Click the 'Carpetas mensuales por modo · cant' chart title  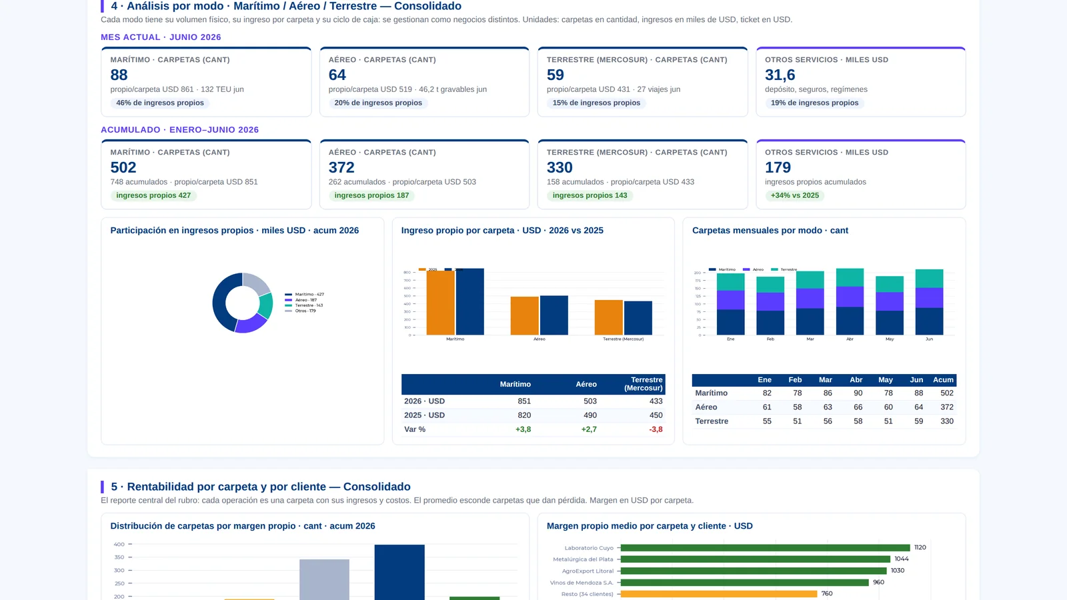[770, 230]
